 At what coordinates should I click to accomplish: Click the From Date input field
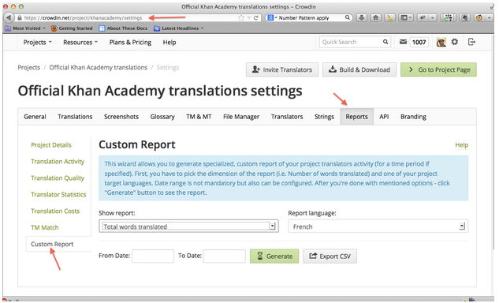pos(153,256)
